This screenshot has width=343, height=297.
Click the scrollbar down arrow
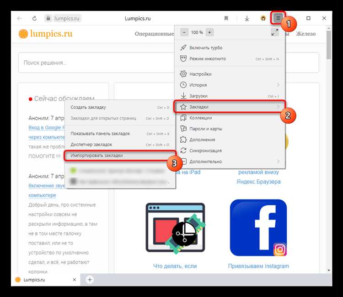328,271
